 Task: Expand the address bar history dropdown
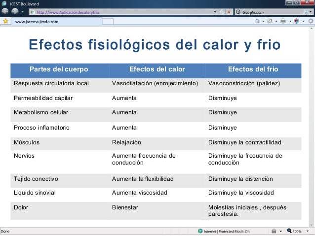(215, 12)
